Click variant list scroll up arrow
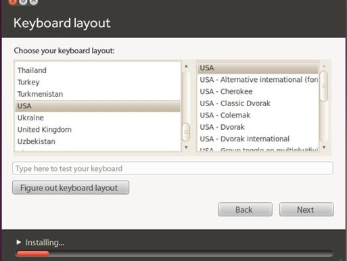Image resolution: width=347 pixels, height=261 pixels. (x=324, y=66)
